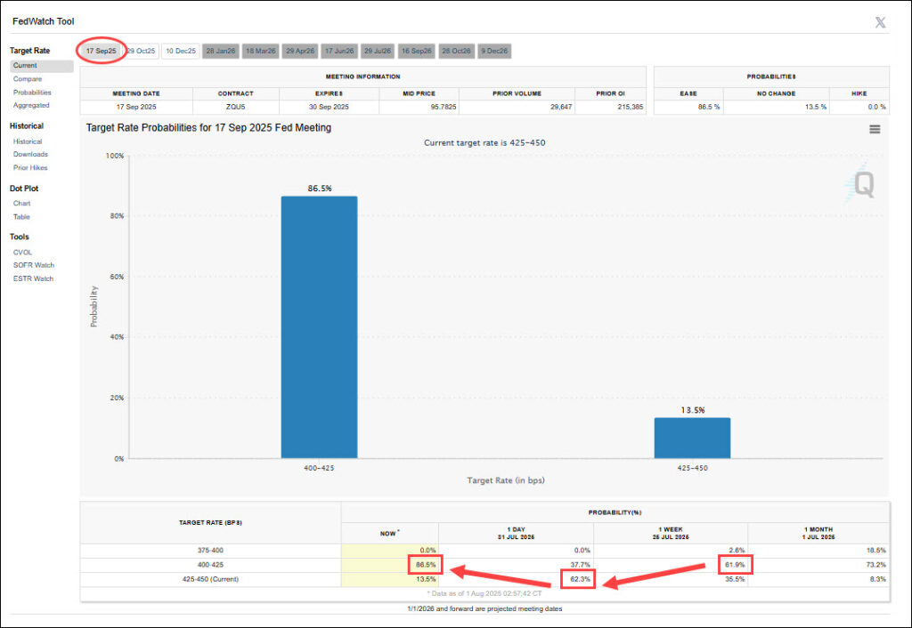Click the 86.5% bar for 400-425
Image resolution: width=912 pixels, height=628 pixels.
coord(319,327)
